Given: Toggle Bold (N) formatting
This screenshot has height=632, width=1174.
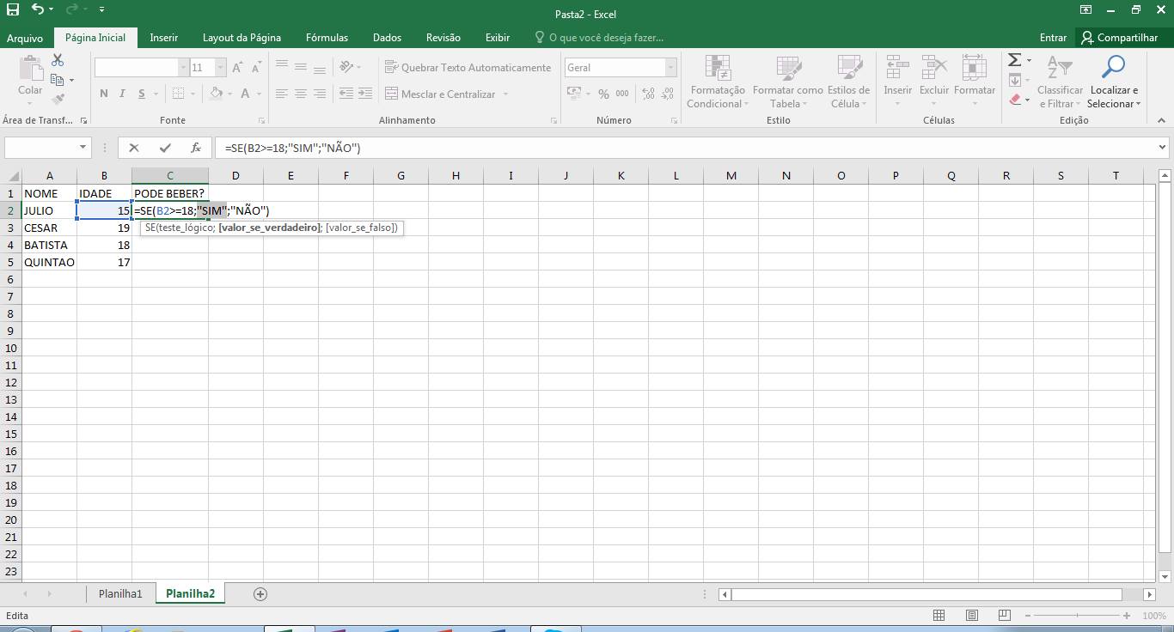Looking at the screenshot, I should coord(103,94).
